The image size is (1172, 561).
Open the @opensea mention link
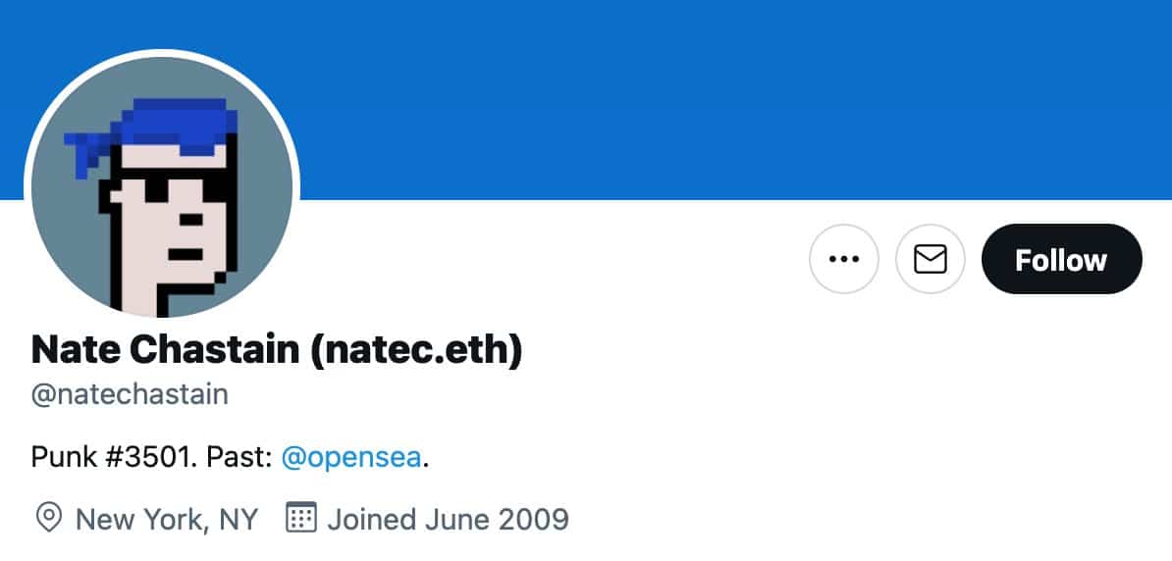[x=351, y=457]
